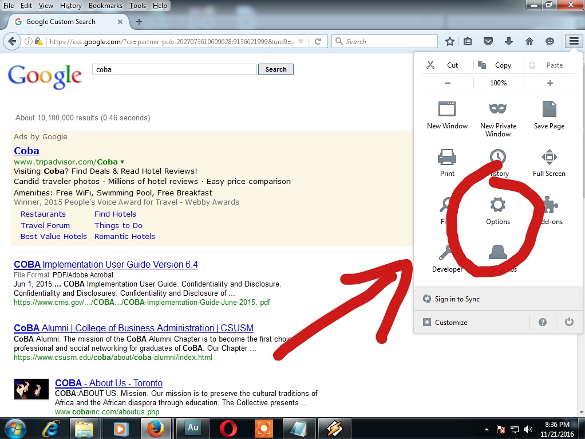Image resolution: width=585 pixels, height=439 pixels.
Task: Open the Travel Forum link
Action: (x=45, y=225)
